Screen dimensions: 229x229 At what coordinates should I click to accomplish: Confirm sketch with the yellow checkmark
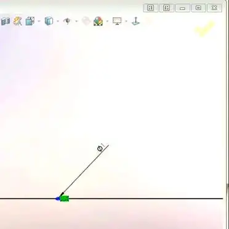(204, 29)
